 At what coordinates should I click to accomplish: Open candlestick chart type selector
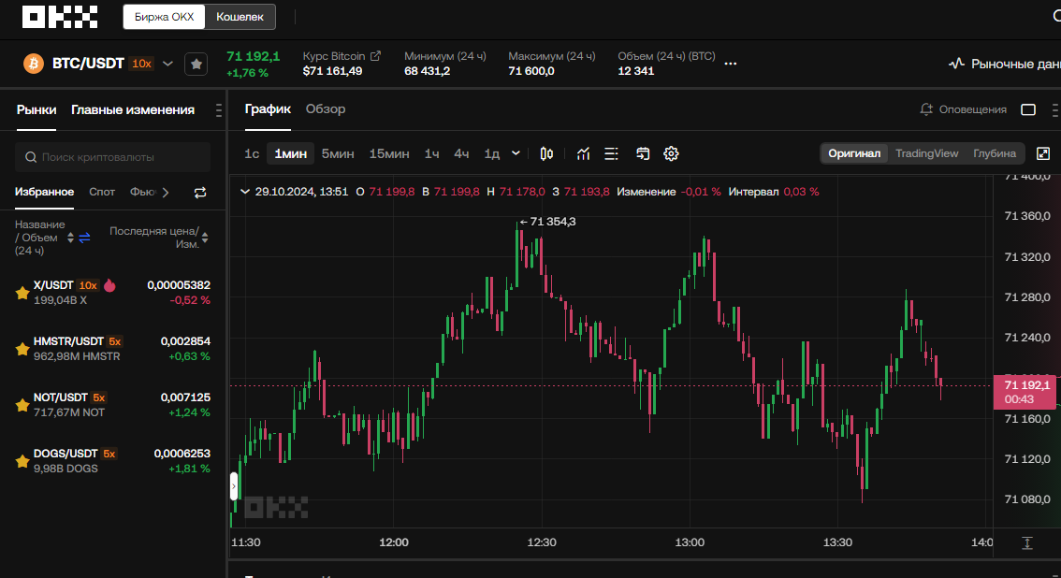pos(546,154)
